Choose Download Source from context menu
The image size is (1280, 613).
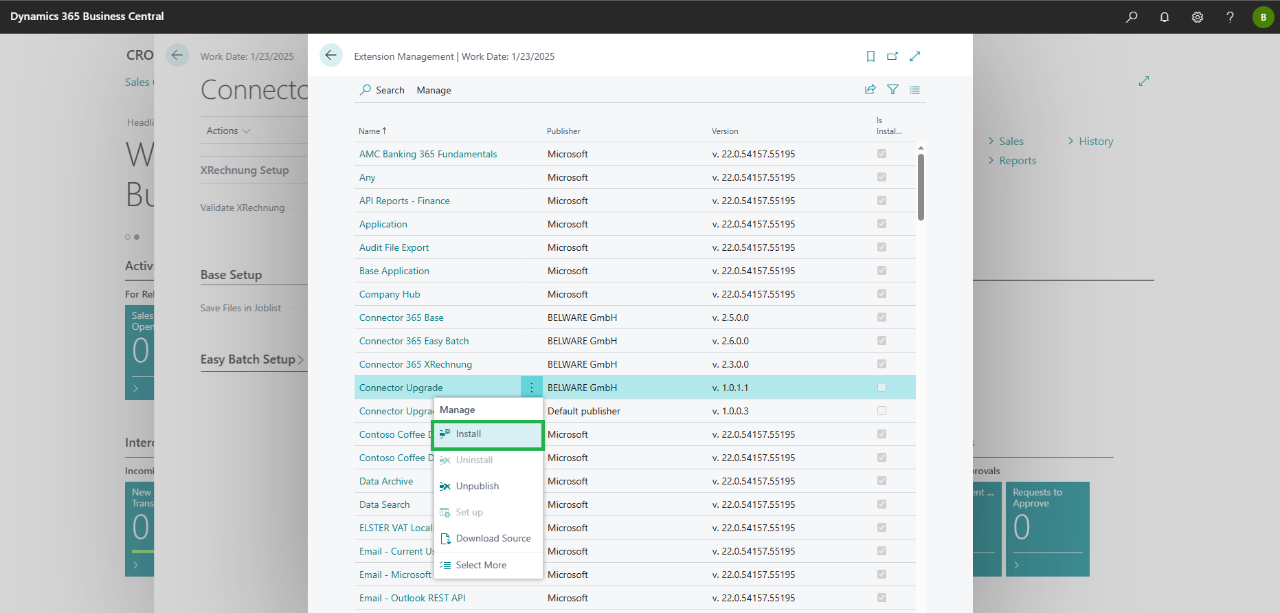(489, 539)
